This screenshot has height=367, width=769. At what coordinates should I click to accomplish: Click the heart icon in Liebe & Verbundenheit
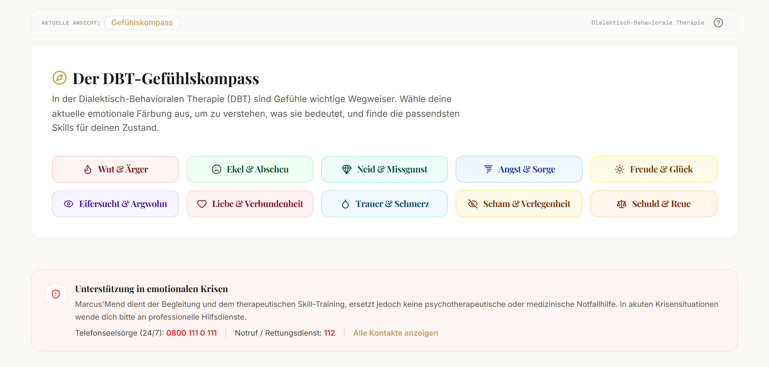pos(202,204)
